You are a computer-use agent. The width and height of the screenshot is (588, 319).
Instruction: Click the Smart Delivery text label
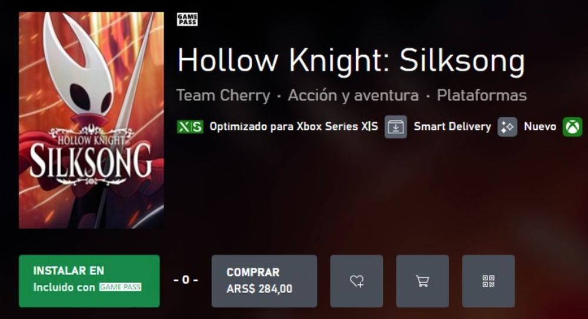click(x=452, y=127)
